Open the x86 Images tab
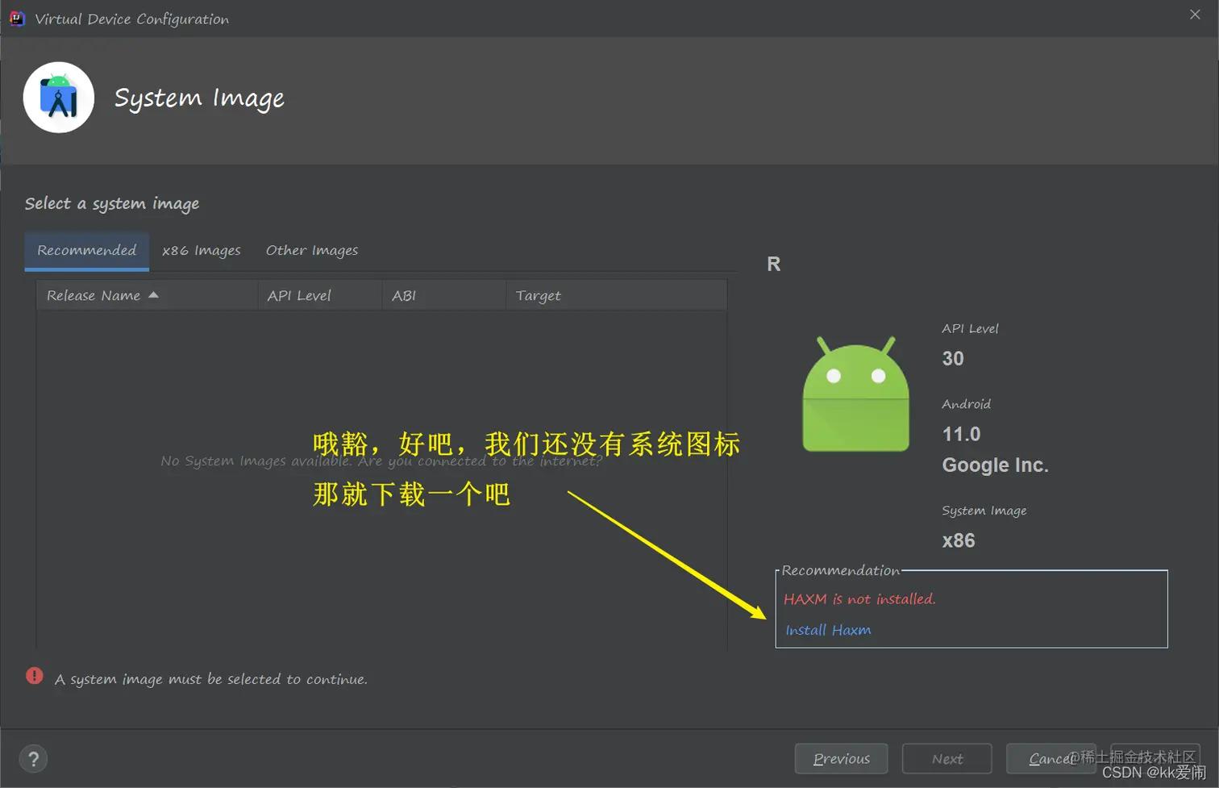 click(x=202, y=251)
